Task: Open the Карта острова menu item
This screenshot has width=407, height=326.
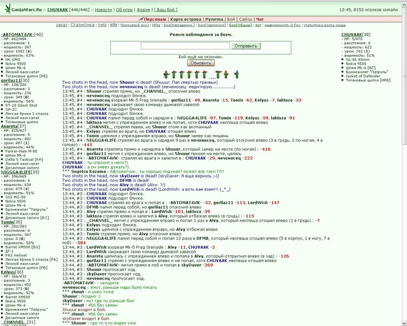Action: click(x=186, y=19)
